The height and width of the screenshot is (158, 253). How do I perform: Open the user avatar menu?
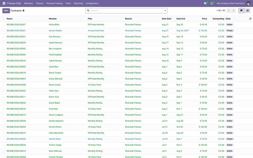pyautogui.click(x=248, y=3)
